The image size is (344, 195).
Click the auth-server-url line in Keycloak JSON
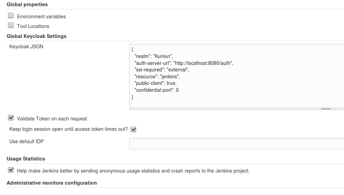pyautogui.click(x=184, y=63)
